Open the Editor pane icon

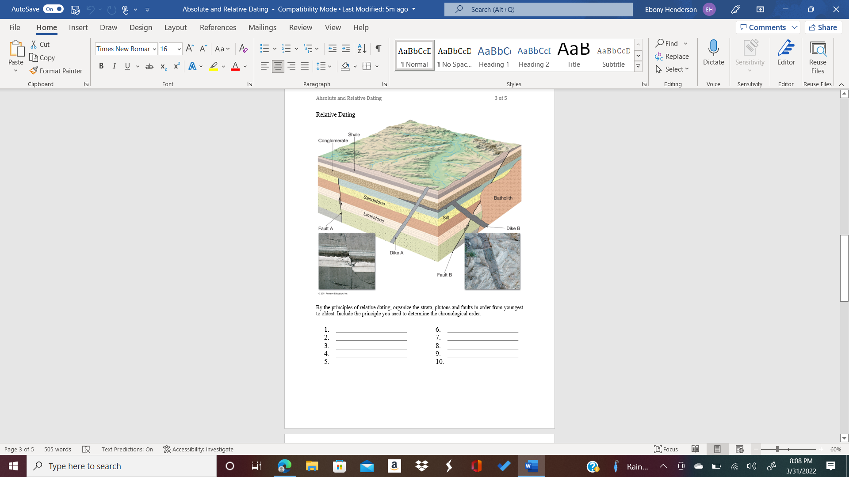tap(786, 48)
